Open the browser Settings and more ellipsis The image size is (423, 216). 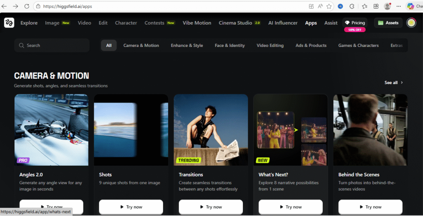click(398, 6)
